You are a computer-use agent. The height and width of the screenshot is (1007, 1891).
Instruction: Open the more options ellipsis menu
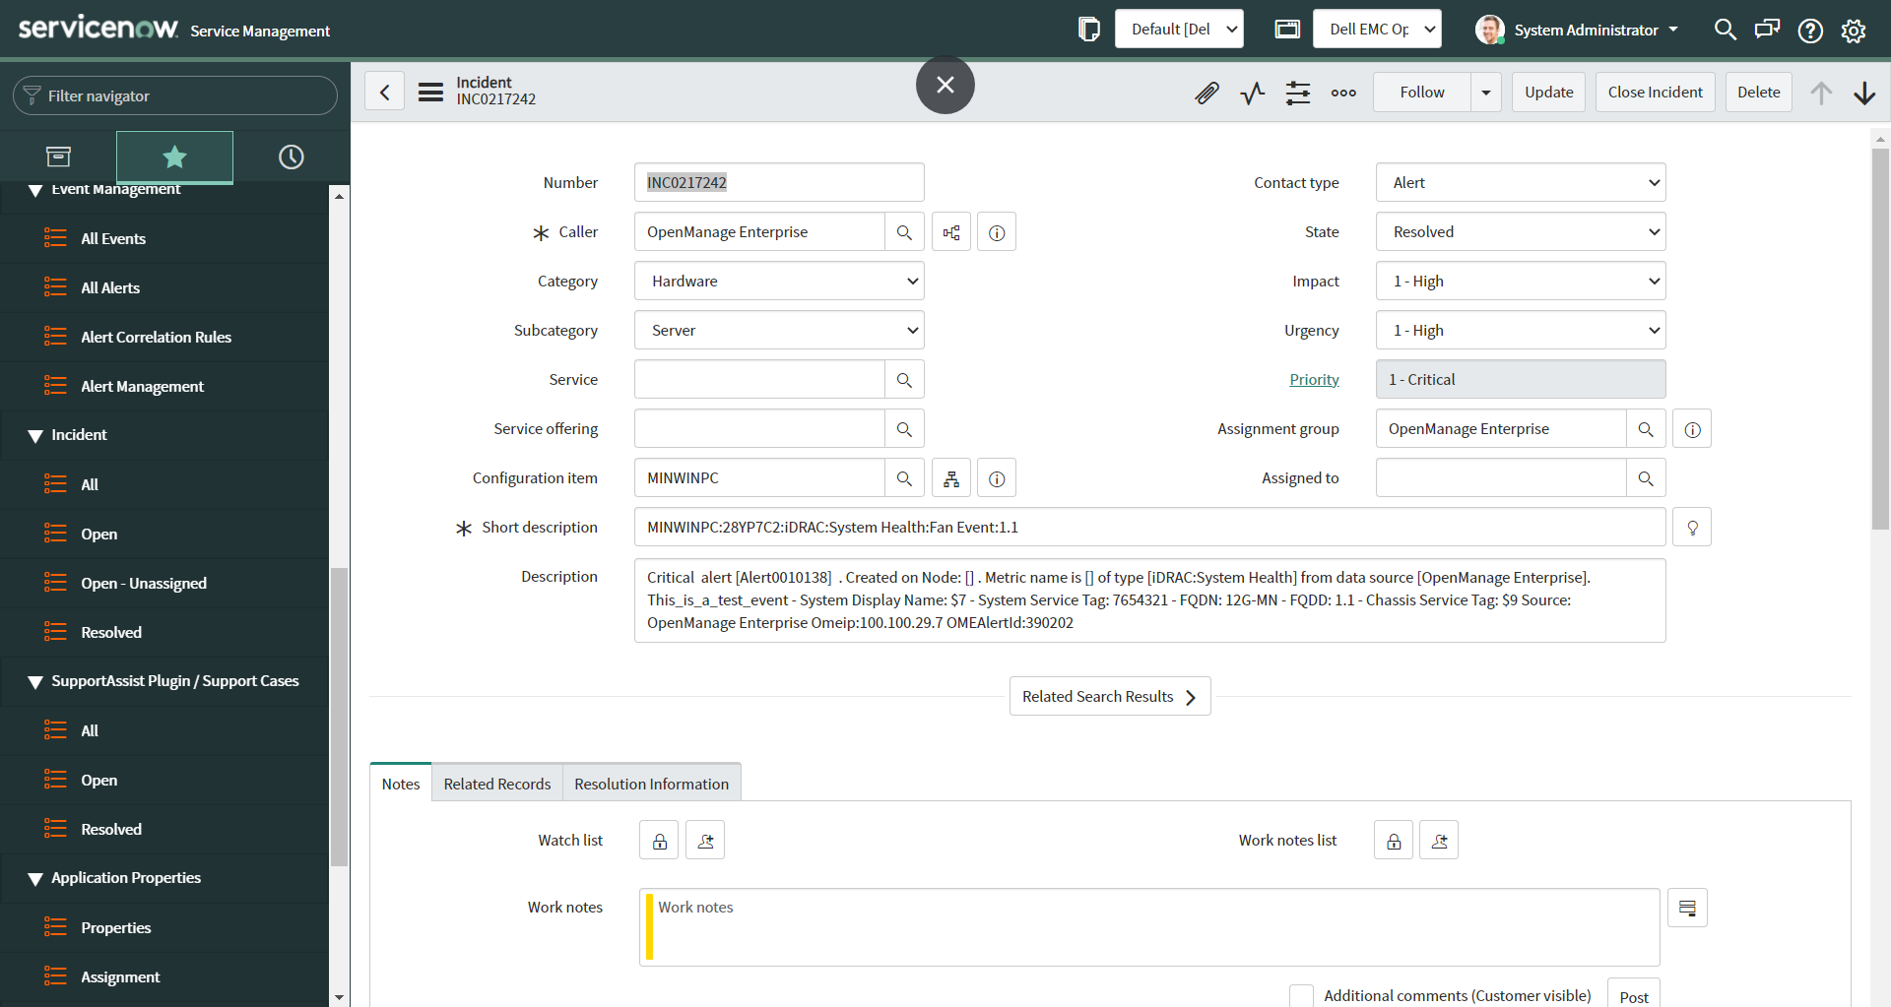(1343, 92)
